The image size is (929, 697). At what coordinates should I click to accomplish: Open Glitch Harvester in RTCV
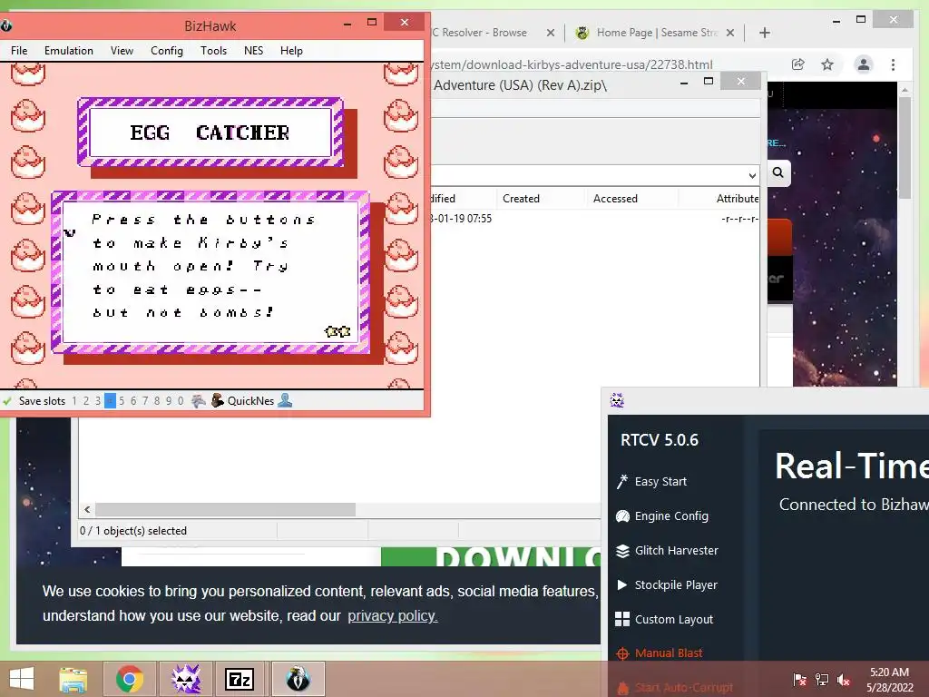tap(677, 551)
